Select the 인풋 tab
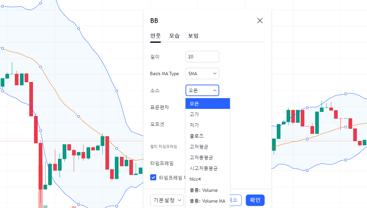 156,36
